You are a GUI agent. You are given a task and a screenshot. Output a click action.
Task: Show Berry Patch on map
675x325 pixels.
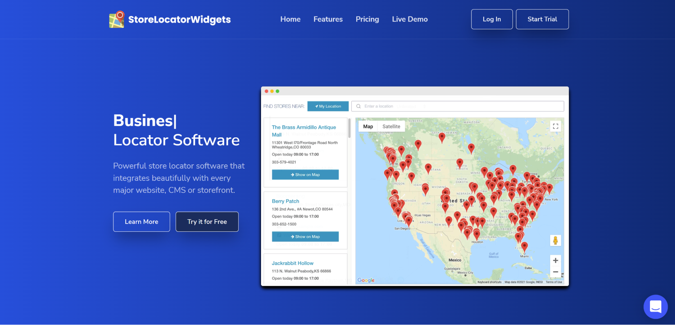point(305,236)
